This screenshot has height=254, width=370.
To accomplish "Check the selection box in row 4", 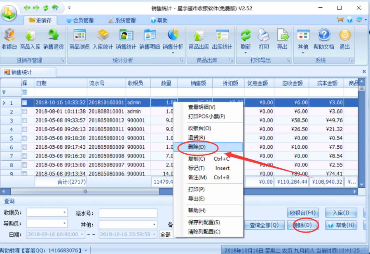I will coord(24,129).
